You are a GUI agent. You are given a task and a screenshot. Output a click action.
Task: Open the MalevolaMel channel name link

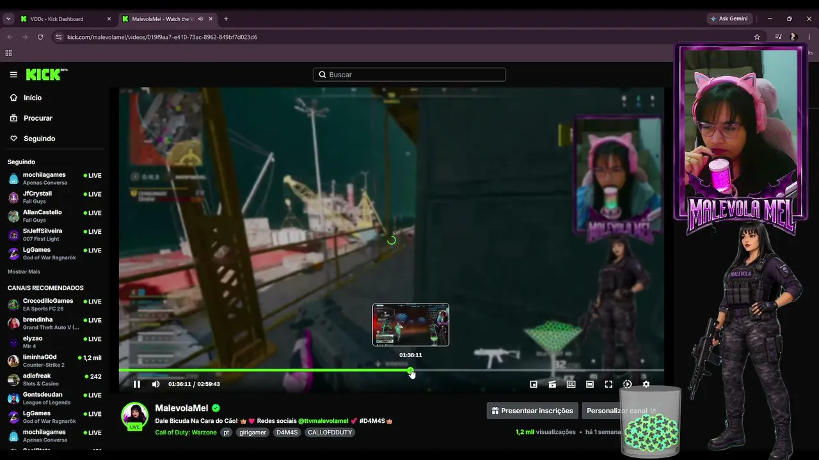click(x=182, y=408)
